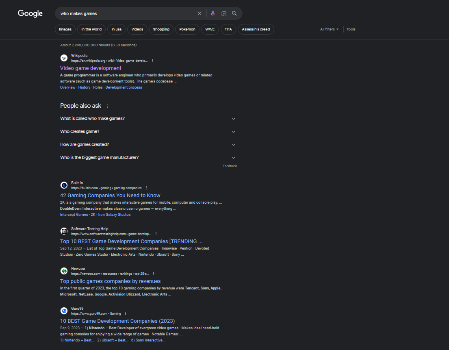
Task: Open 'Top public games companies by revenues'
Action: point(110,281)
